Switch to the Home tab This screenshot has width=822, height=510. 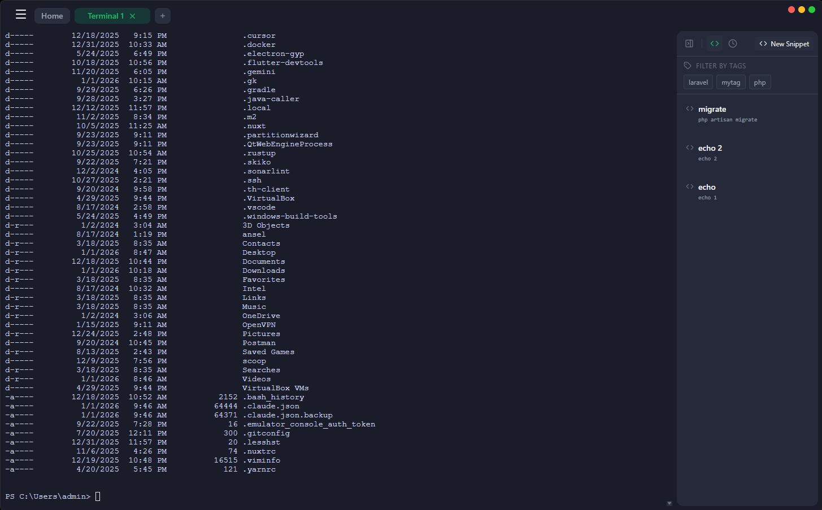[52, 15]
